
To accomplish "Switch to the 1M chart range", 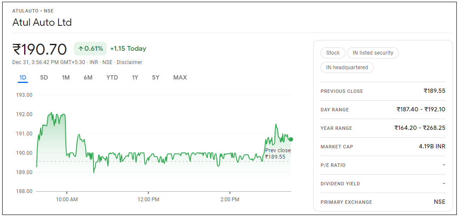I will coord(66,77).
